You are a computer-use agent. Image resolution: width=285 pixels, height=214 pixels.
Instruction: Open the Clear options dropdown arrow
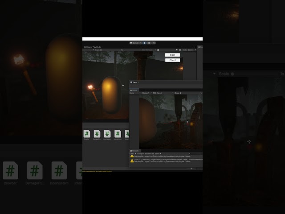[135, 153]
